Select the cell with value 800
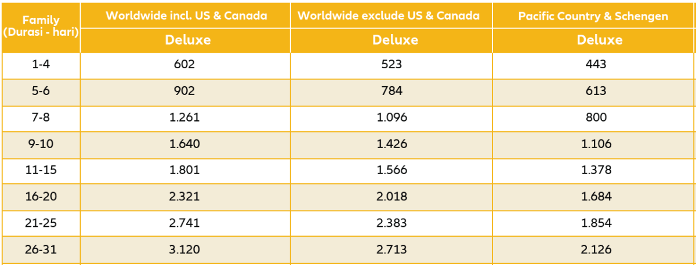The width and height of the screenshot is (696, 265). click(x=596, y=117)
